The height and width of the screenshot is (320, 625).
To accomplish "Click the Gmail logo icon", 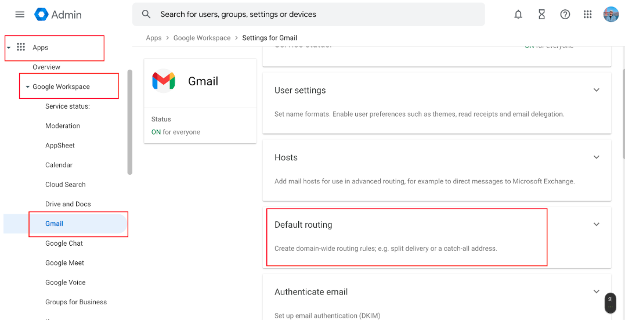I will coord(164,81).
